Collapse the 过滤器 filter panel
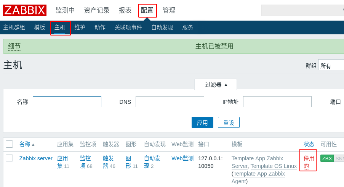344x187 pixels. (216, 85)
